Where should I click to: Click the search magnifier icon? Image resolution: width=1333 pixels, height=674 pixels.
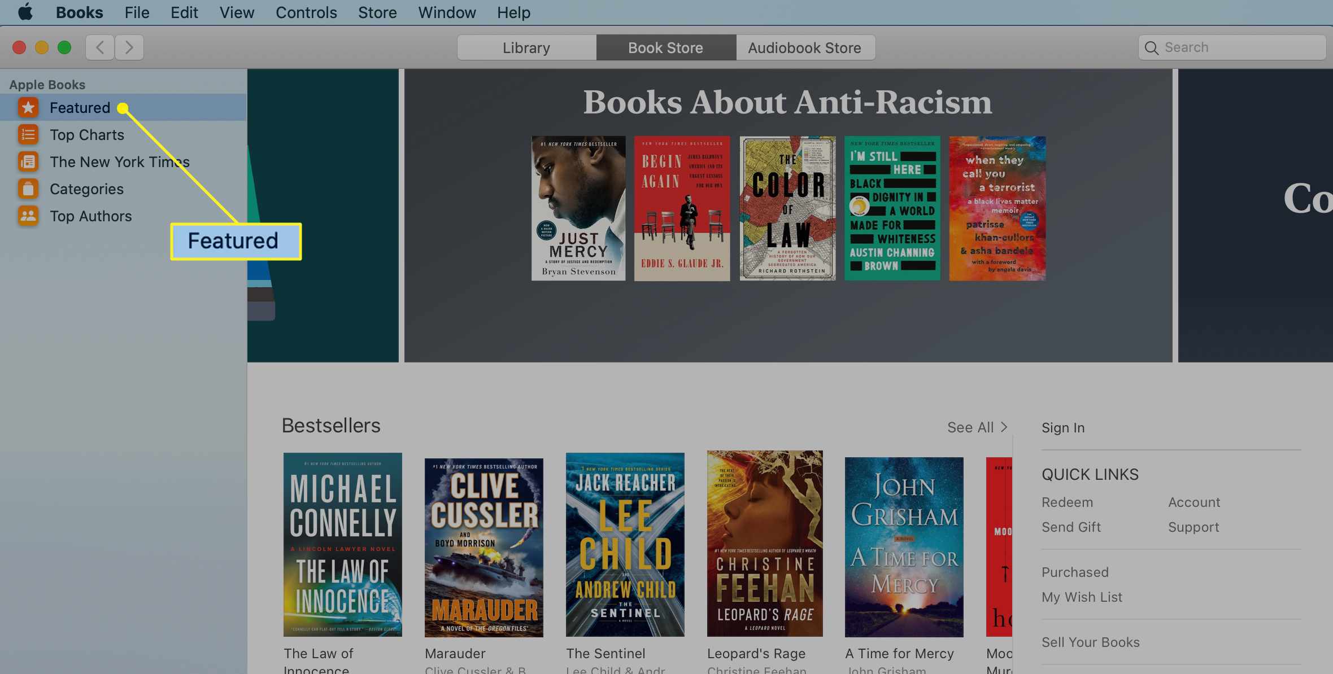click(1151, 48)
